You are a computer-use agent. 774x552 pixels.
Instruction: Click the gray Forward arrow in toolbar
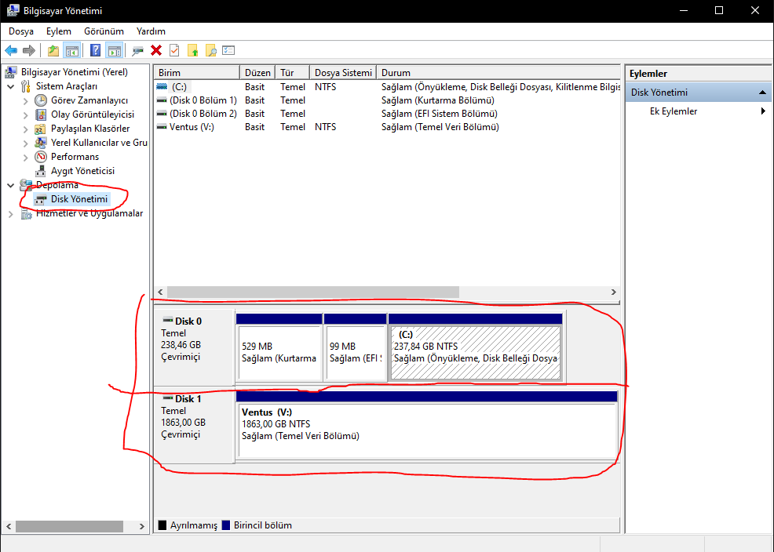[29, 50]
